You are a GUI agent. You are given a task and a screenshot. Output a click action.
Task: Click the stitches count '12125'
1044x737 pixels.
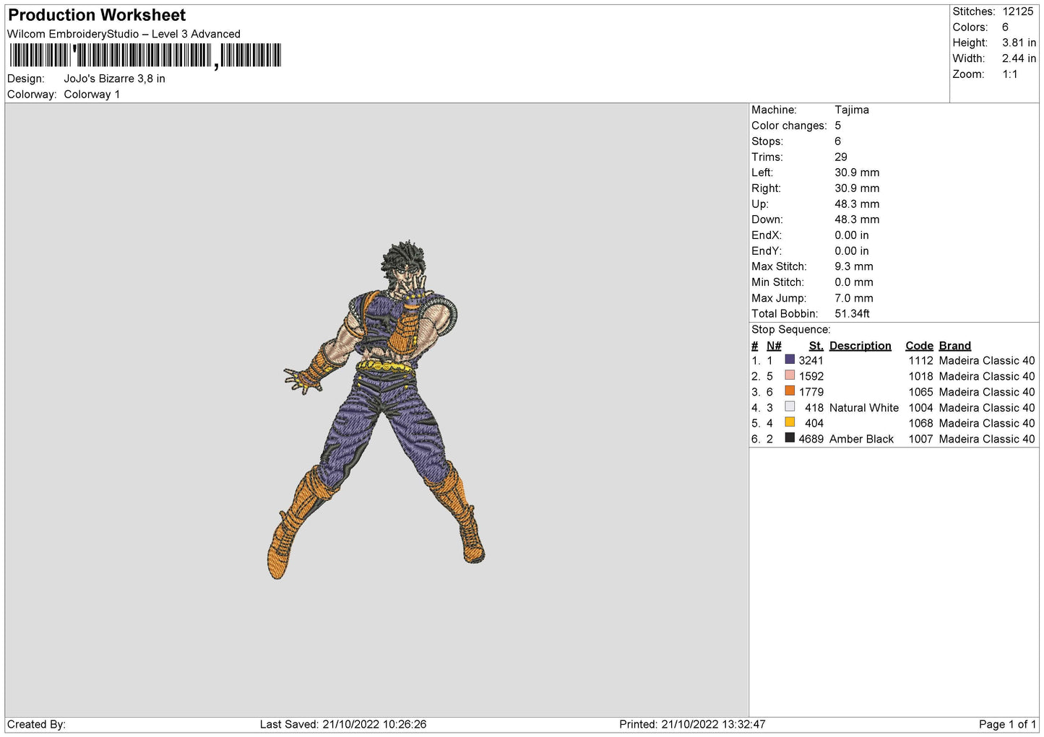1018,12
